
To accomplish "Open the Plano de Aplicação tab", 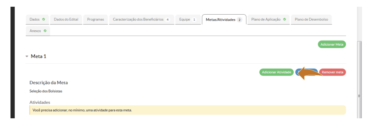I will click(268, 19).
